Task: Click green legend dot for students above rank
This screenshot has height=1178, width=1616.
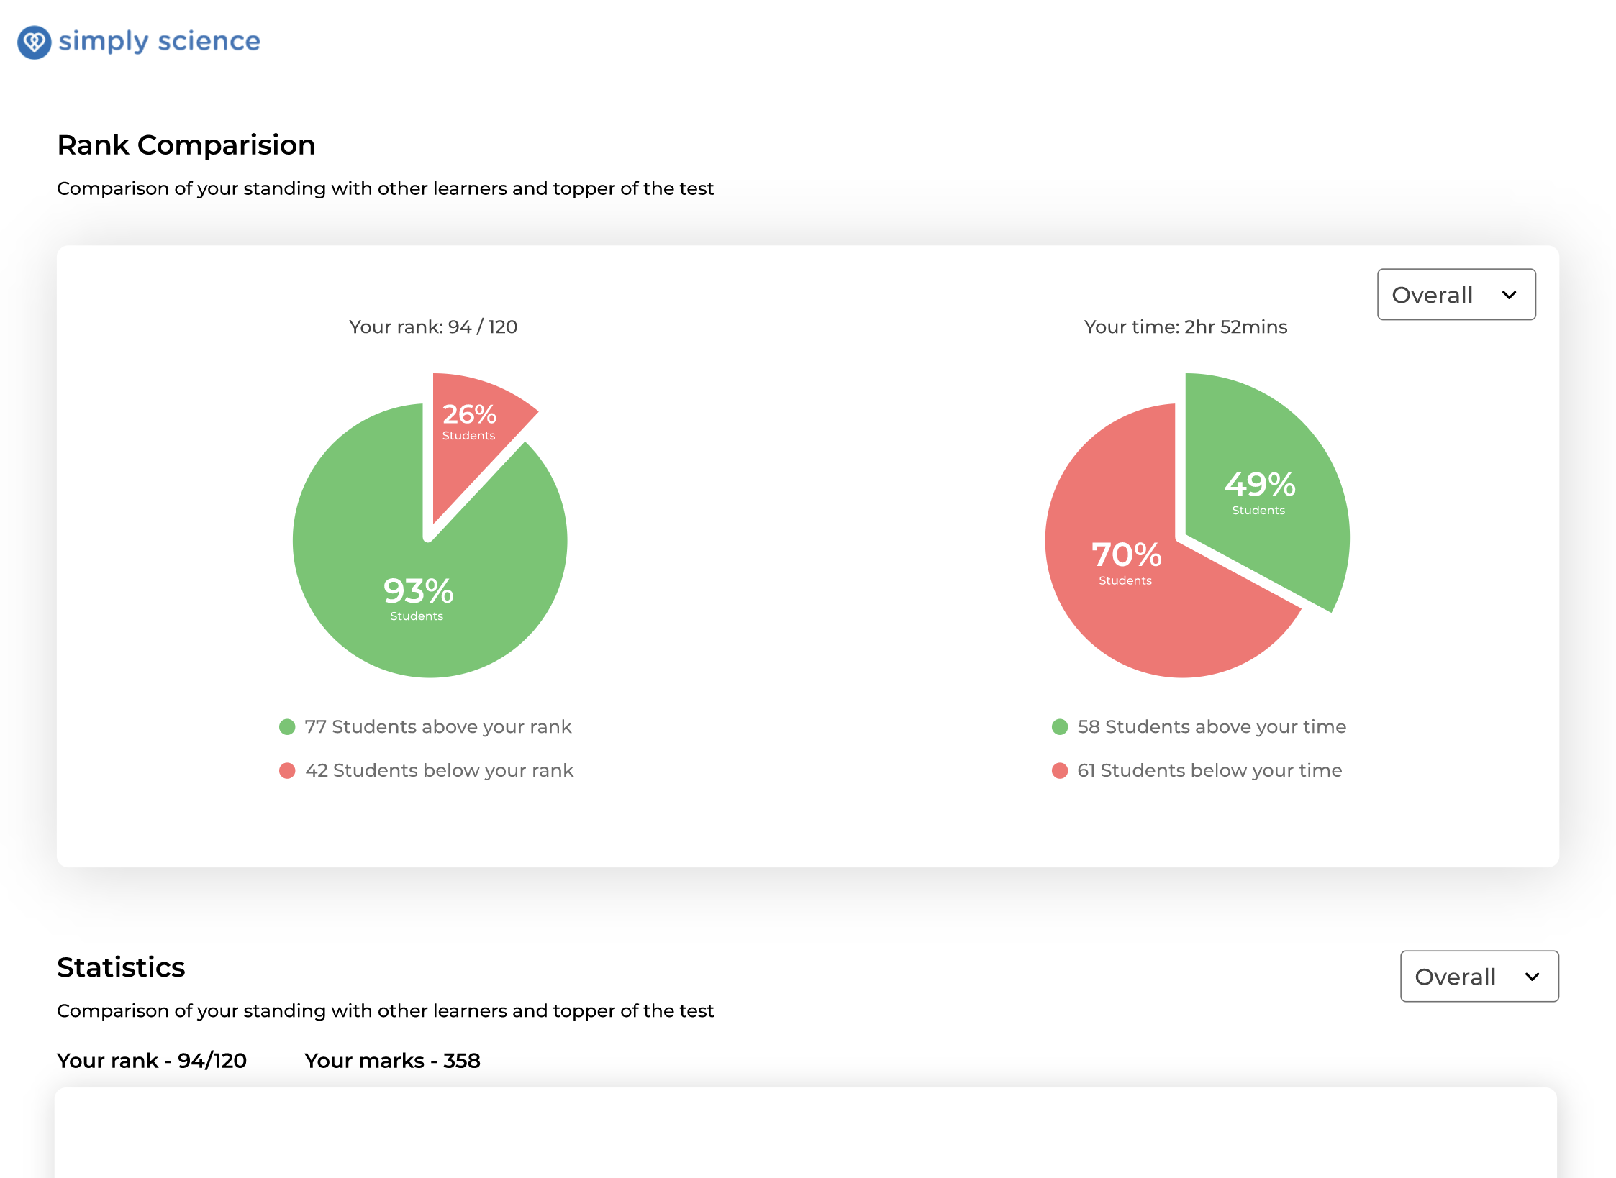Action: click(287, 726)
